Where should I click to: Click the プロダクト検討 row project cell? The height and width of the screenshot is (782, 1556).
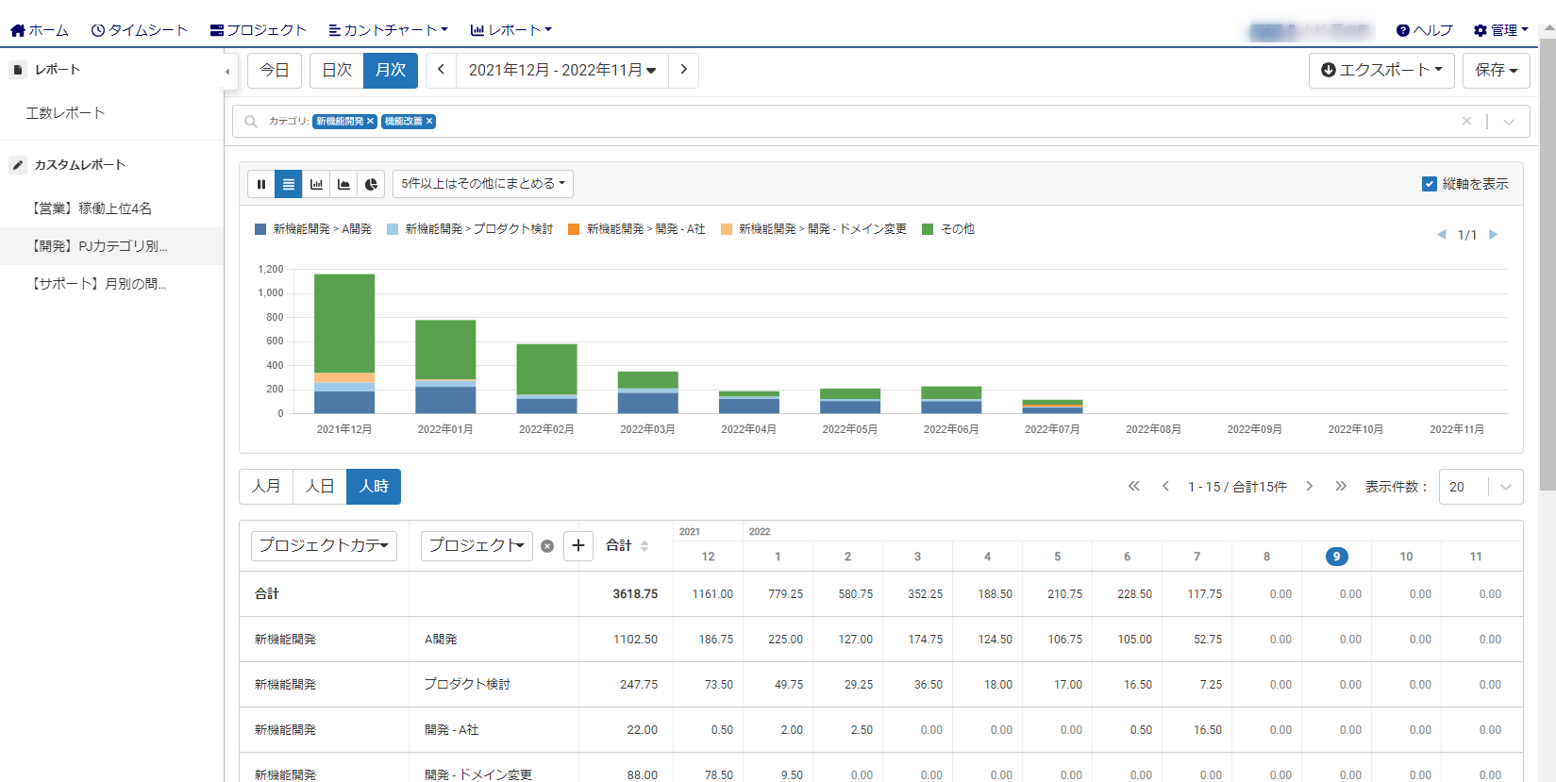[494, 685]
